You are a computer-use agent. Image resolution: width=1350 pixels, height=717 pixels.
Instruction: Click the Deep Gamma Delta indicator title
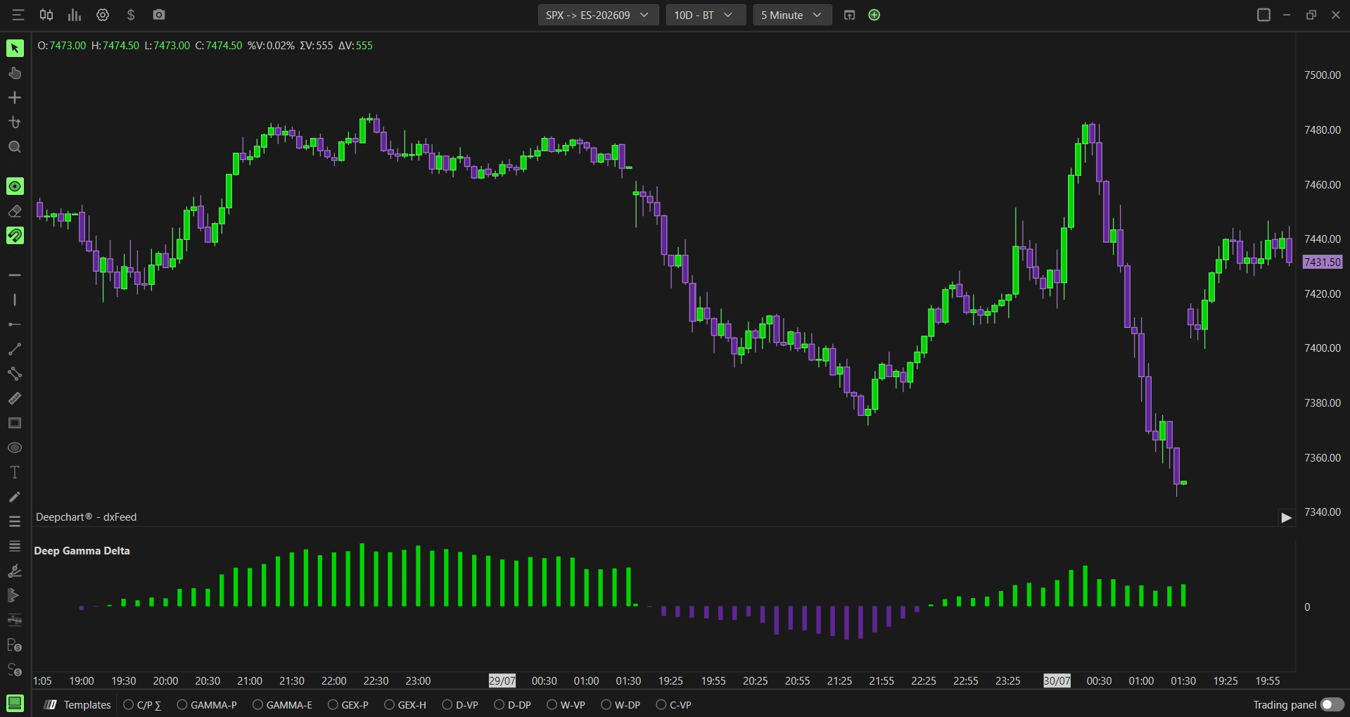(x=82, y=550)
